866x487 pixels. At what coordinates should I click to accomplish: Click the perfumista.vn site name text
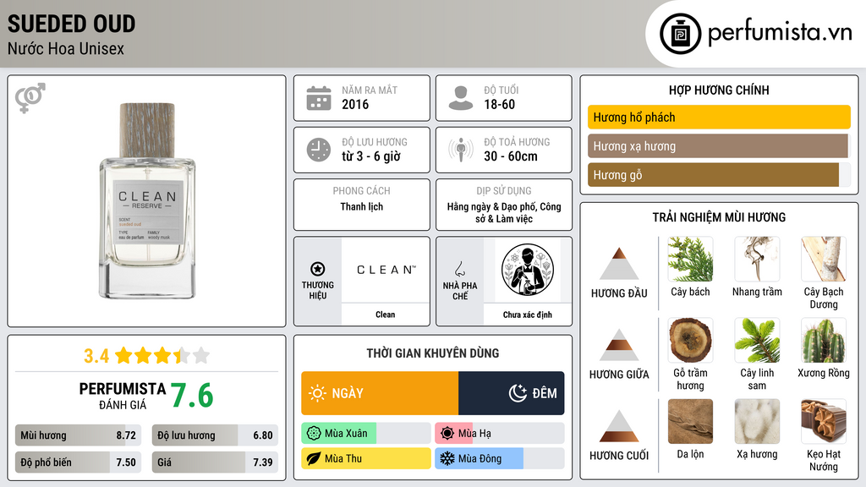click(x=780, y=33)
